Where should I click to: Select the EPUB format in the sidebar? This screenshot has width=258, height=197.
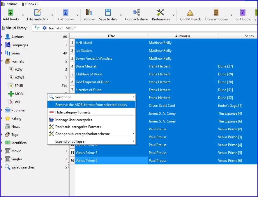point(19,86)
